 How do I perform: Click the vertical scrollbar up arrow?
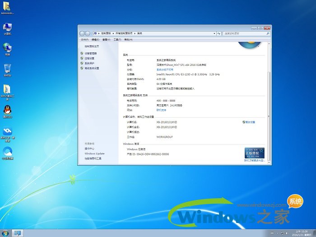(x=269, y=44)
